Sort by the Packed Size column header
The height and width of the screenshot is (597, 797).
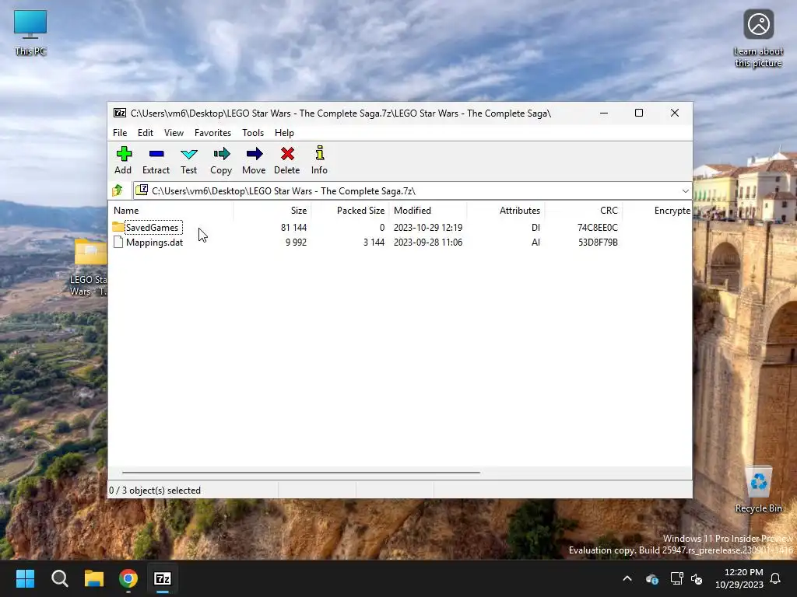pyautogui.click(x=350, y=210)
